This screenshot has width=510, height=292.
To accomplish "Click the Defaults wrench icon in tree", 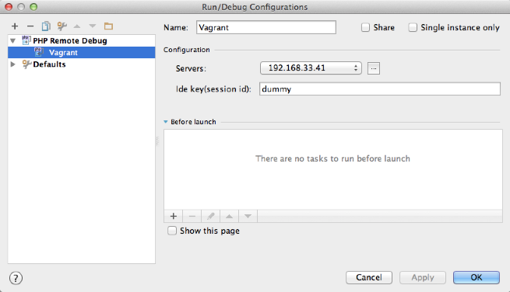I will coord(26,64).
